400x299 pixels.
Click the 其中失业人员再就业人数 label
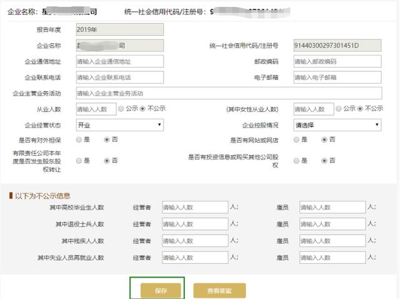(x=71, y=258)
